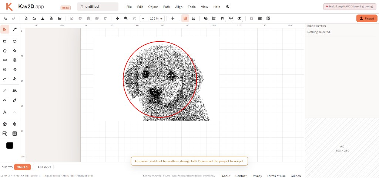Select the arrow selection tool
Viewport: 379px width, 178px height.
(4, 29)
